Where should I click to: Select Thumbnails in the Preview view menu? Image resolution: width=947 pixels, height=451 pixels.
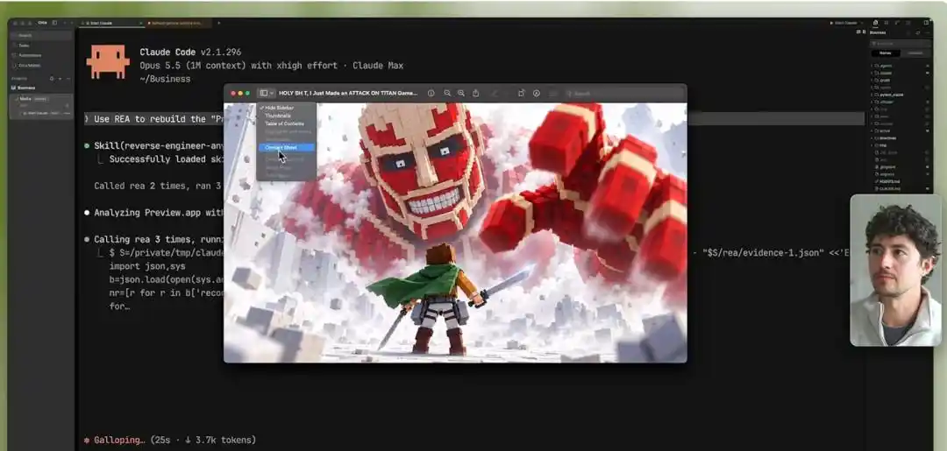[287, 116]
